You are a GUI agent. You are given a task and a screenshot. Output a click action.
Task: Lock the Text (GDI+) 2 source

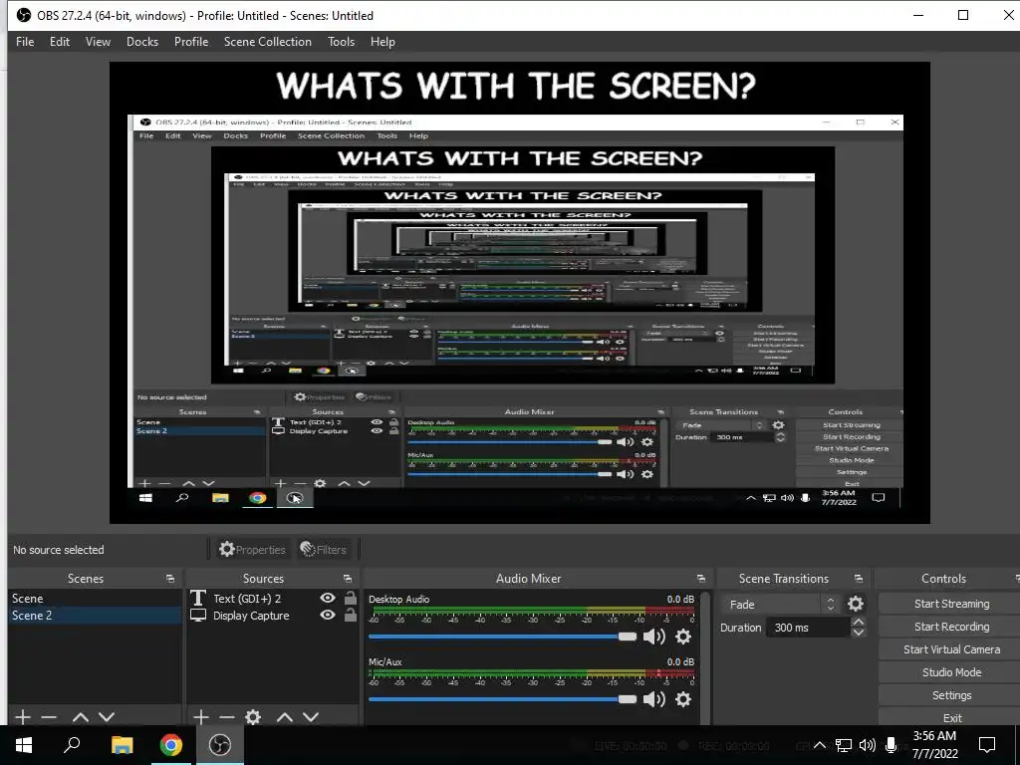click(x=350, y=598)
